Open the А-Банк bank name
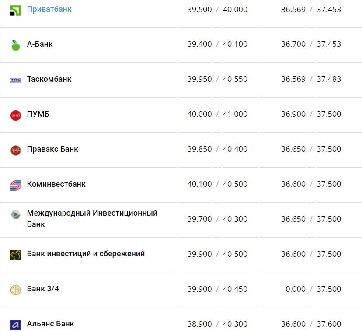 click(x=40, y=44)
